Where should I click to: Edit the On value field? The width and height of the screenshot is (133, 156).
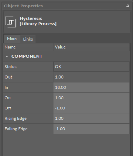(x=91, y=98)
